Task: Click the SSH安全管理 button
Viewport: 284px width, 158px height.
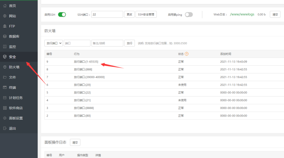Action: 146,15
